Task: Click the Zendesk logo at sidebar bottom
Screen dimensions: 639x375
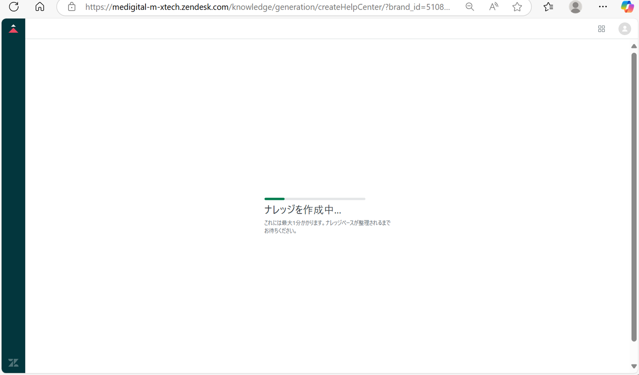Action: [13, 363]
